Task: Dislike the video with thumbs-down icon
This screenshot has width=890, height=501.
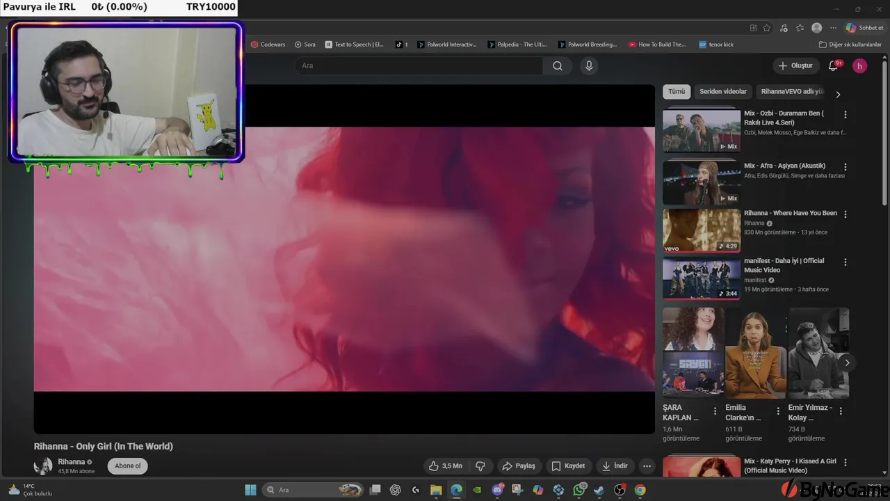Action: pos(480,466)
